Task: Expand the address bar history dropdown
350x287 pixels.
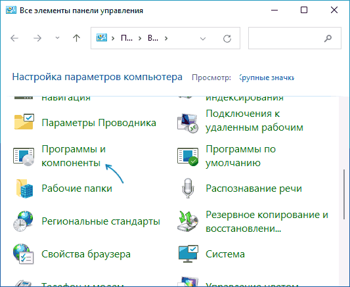Action: click(203, 39)
